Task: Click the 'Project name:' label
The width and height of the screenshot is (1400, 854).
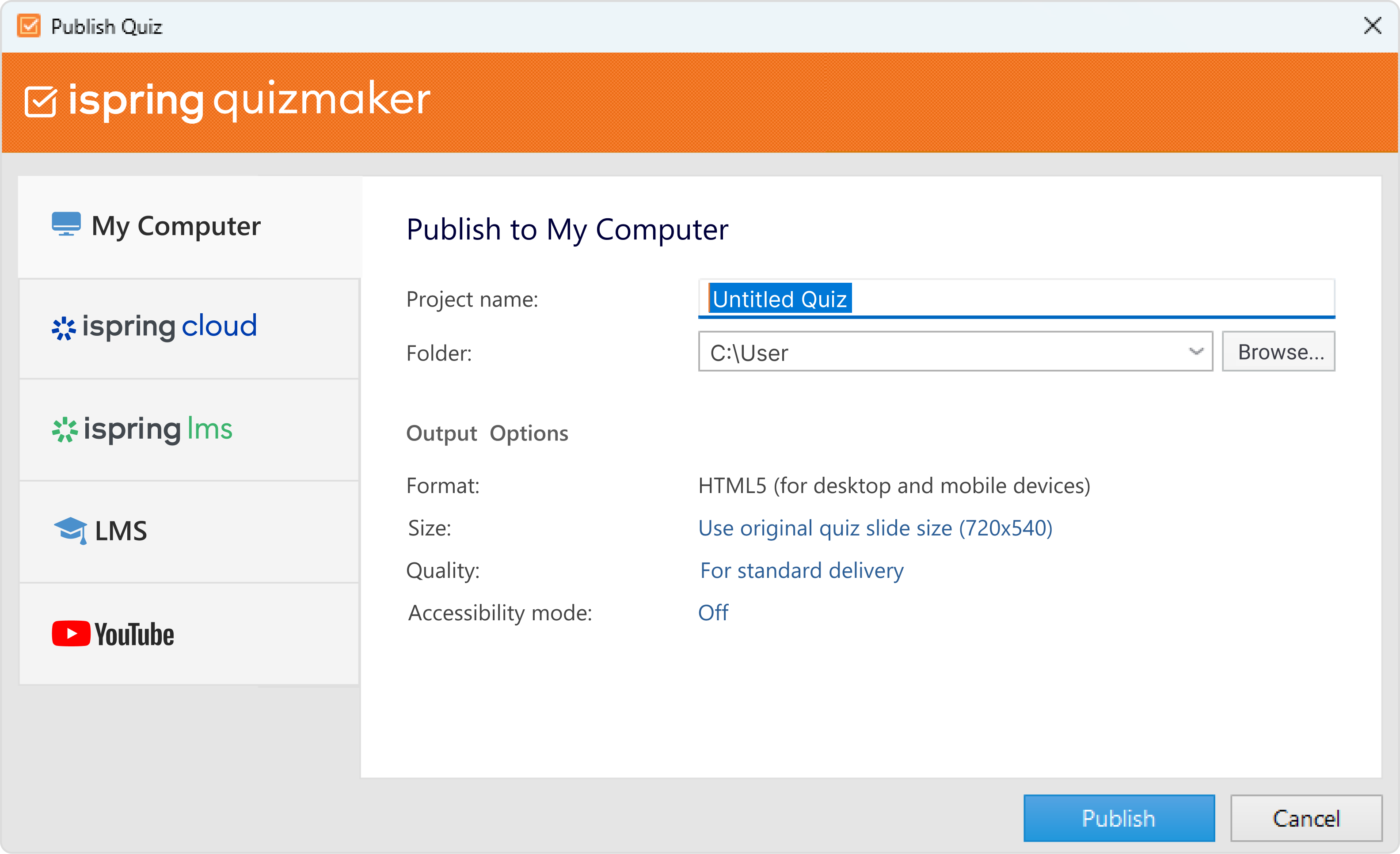Action: coord(472,300)
